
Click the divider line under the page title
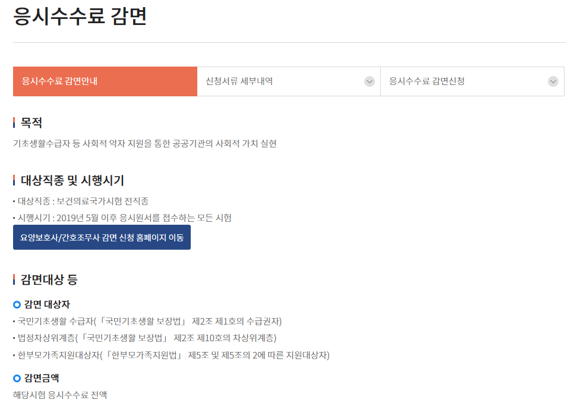287,42
